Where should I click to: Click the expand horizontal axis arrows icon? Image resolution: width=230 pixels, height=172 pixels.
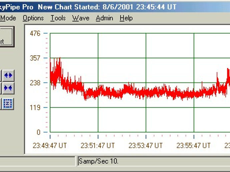(x=8, y=76)
